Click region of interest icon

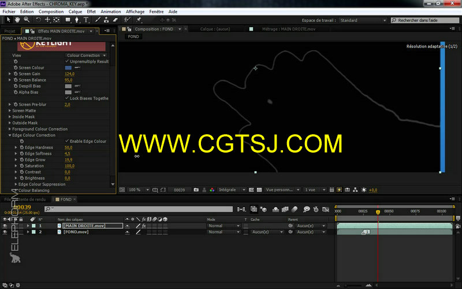[x=163, y=190]
